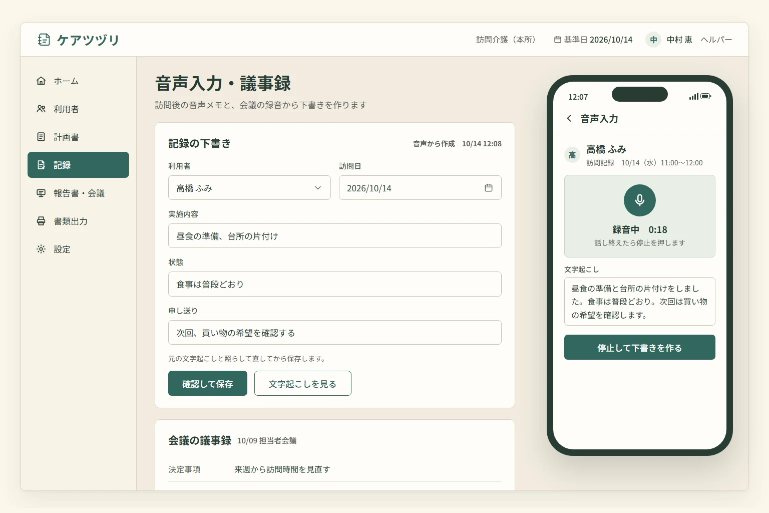Click the 中 user avatar

pyautogui.click(x=653, y=40)
